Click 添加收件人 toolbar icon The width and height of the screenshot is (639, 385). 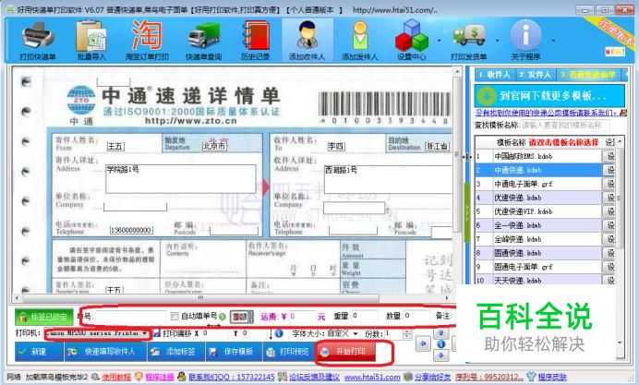tap(307, 41)
